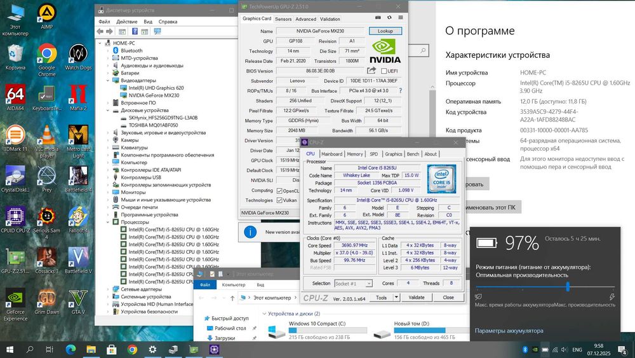The width and height of the screenshot is (635, 358).
Task: Click the ENG language indicator
Action: (577, 350)
